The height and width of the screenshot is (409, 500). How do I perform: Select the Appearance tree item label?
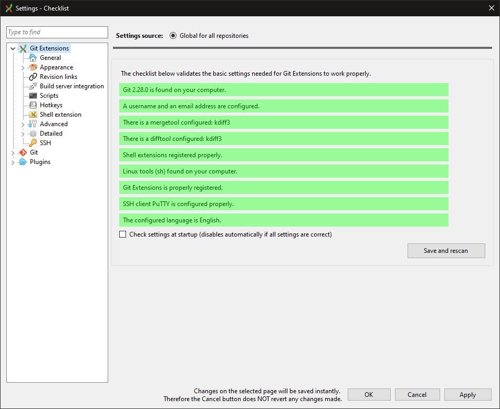pos(56,67)
